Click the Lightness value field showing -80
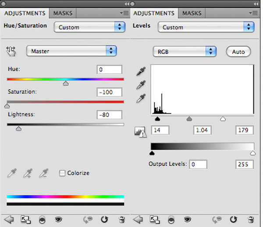263x227 pixels. (109, 115)
